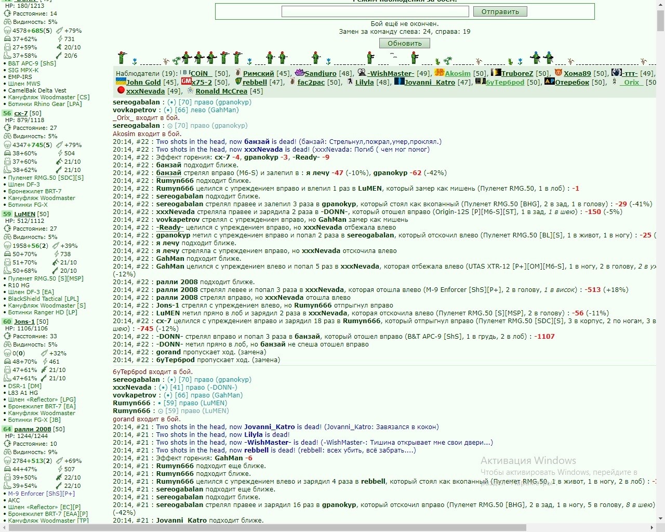Viewport: 665px width, 532px height.
Task: Open the CamelBak Delta Vest link
Action: [x=37, y=90]
